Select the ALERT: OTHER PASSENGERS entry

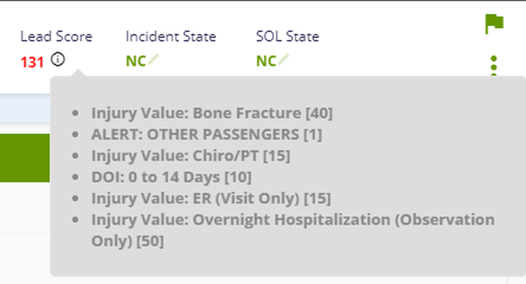click(207, 135)
